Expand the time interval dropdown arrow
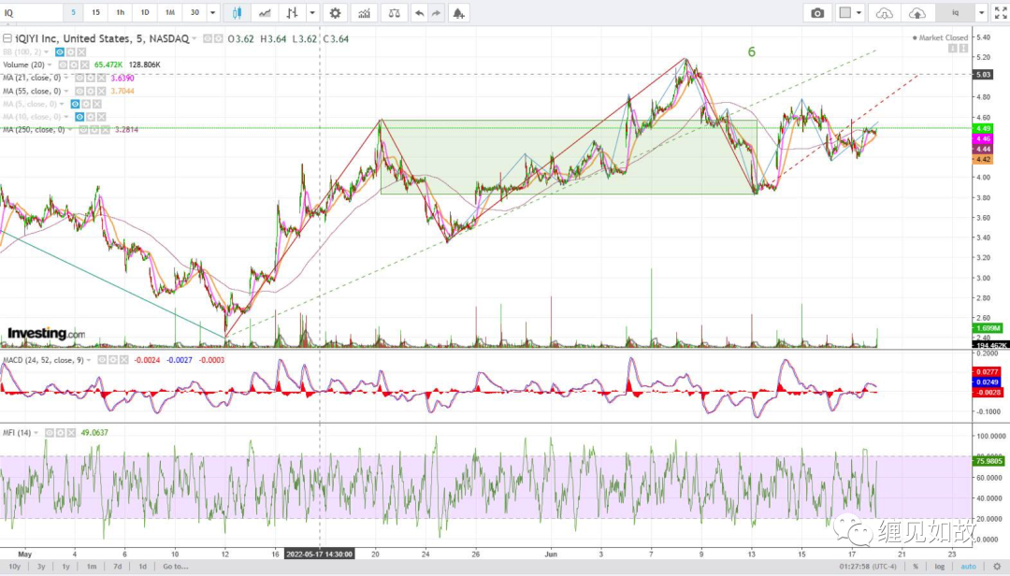Screen dimensions: 1010x576 (x=212, y=13)
